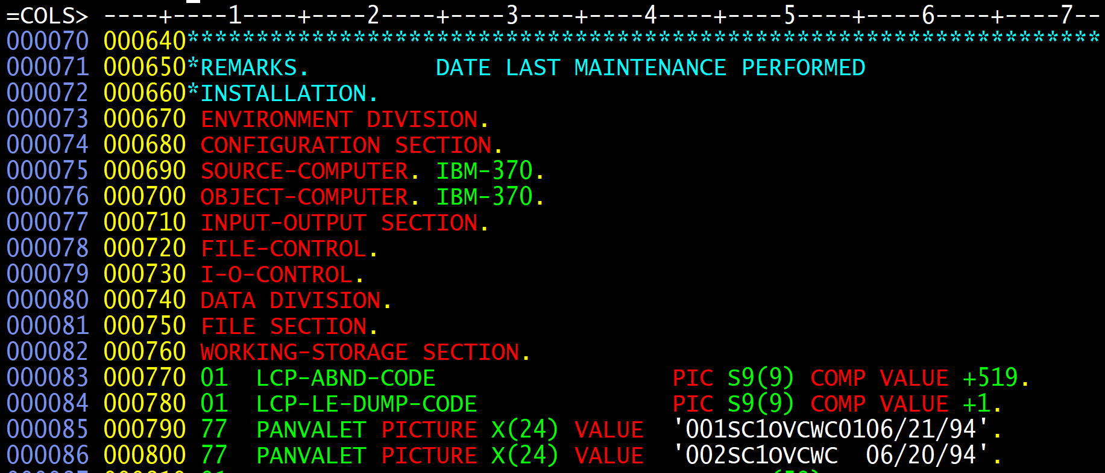Click column marker 4 in ruler
This screenshot has height=473, width=1105.
(650, 16)
